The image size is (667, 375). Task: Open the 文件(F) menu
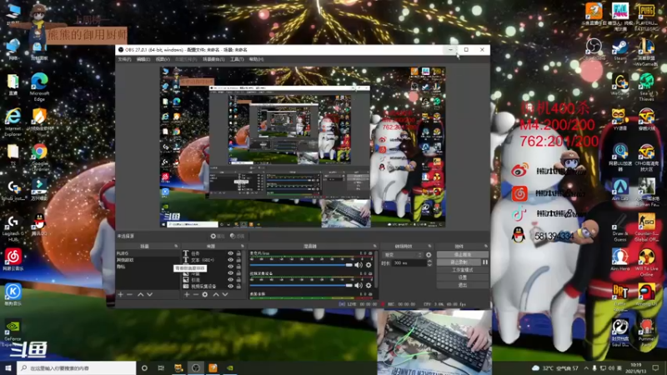124,59
